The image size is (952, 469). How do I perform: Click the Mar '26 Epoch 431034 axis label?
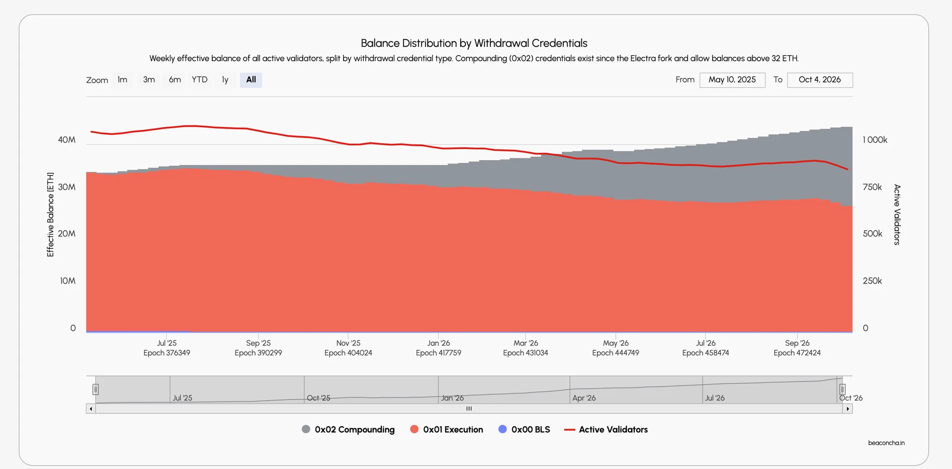525,348
